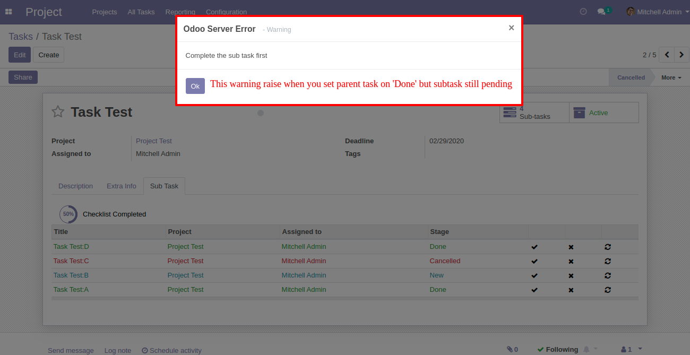Viewport: 690px width, 355px height.
Task: Open the apps grid menu icon
Action: [8, 12]
